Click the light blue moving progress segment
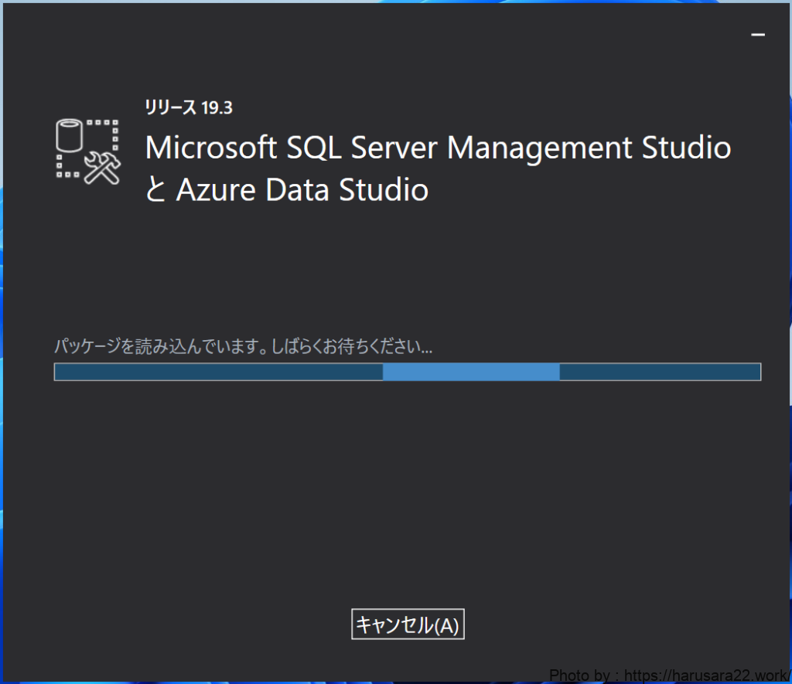 [x=470, y=372]
